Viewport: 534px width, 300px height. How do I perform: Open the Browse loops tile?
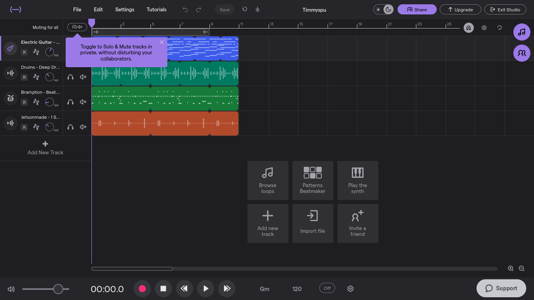pyautogui.click(x=268, y=180)
